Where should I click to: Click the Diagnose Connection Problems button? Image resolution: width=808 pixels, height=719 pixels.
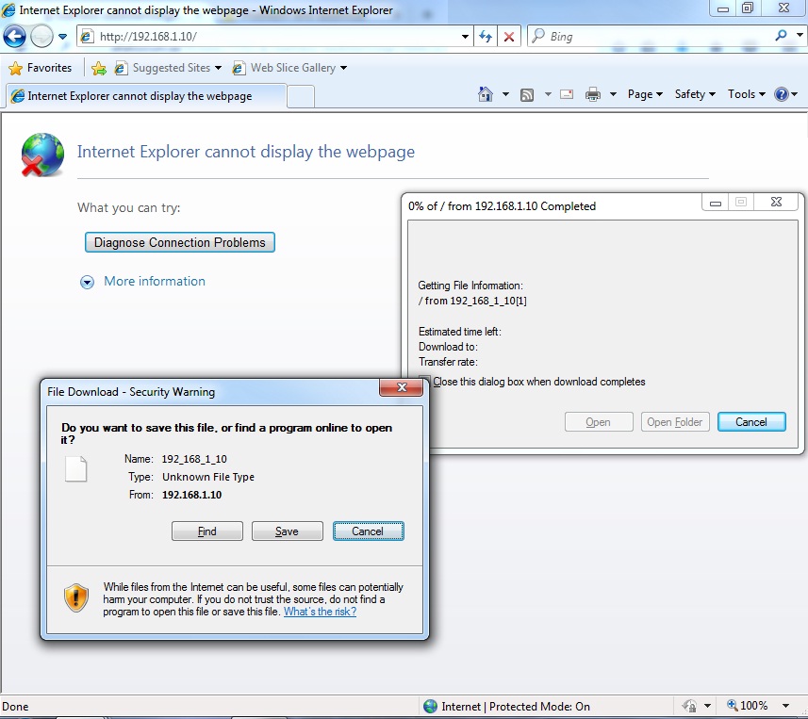pyautogui.click(x=180, y=242)
